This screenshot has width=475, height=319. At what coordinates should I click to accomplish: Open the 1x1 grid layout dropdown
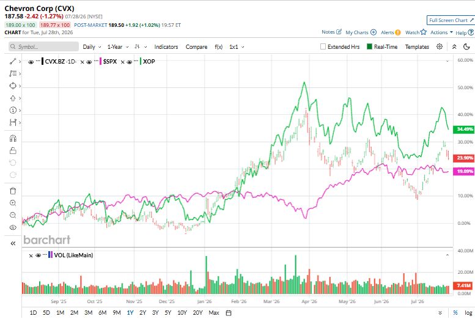[237, 46]
